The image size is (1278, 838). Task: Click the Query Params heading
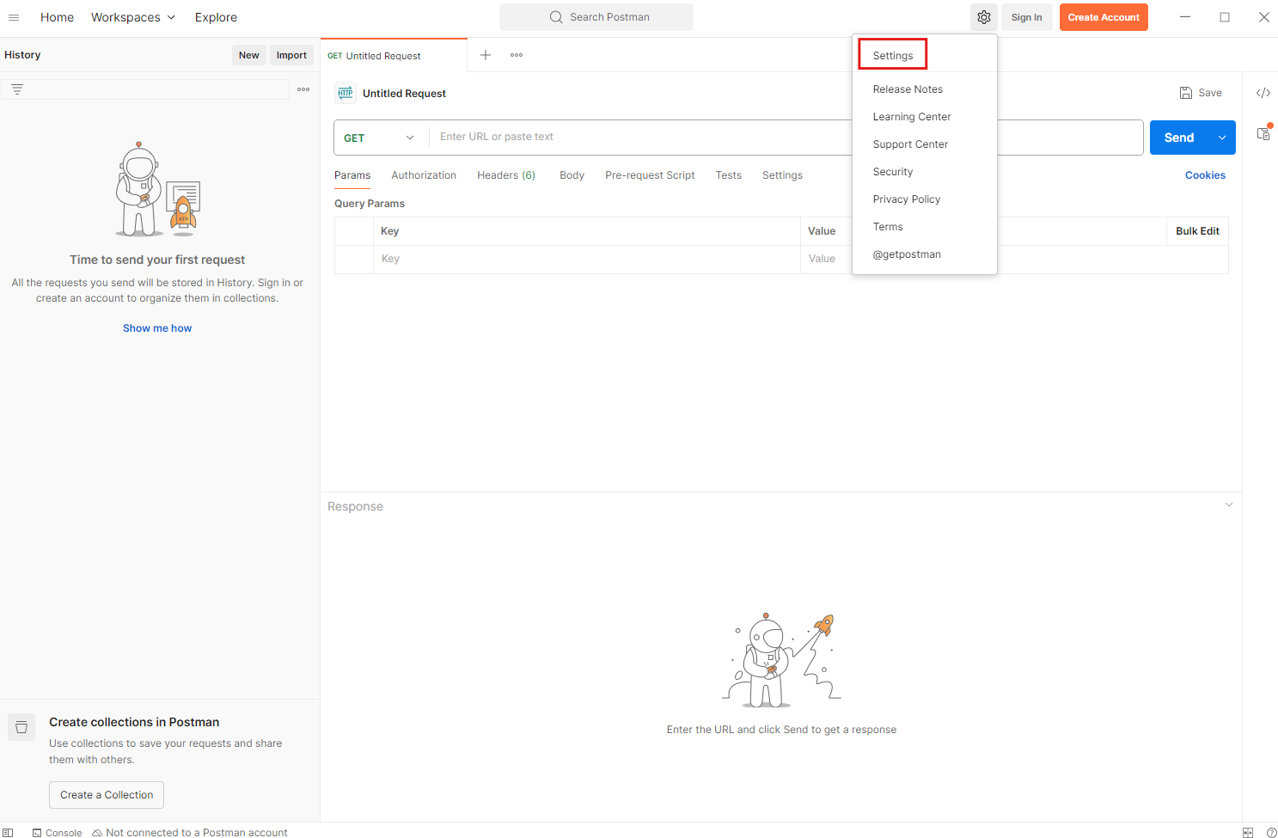click(x=370, y=204)
